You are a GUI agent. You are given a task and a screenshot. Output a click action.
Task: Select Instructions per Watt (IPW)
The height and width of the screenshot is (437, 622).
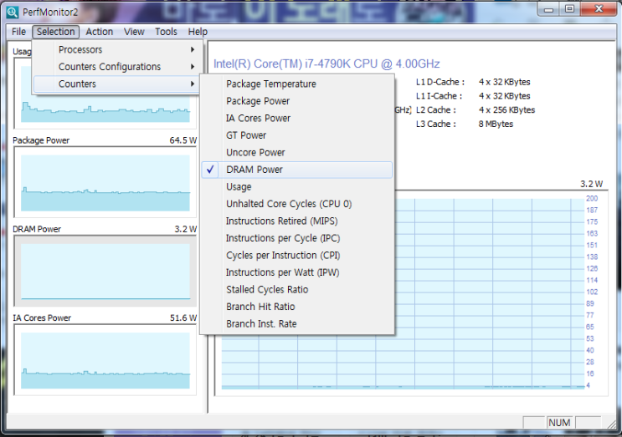(296, 272)
